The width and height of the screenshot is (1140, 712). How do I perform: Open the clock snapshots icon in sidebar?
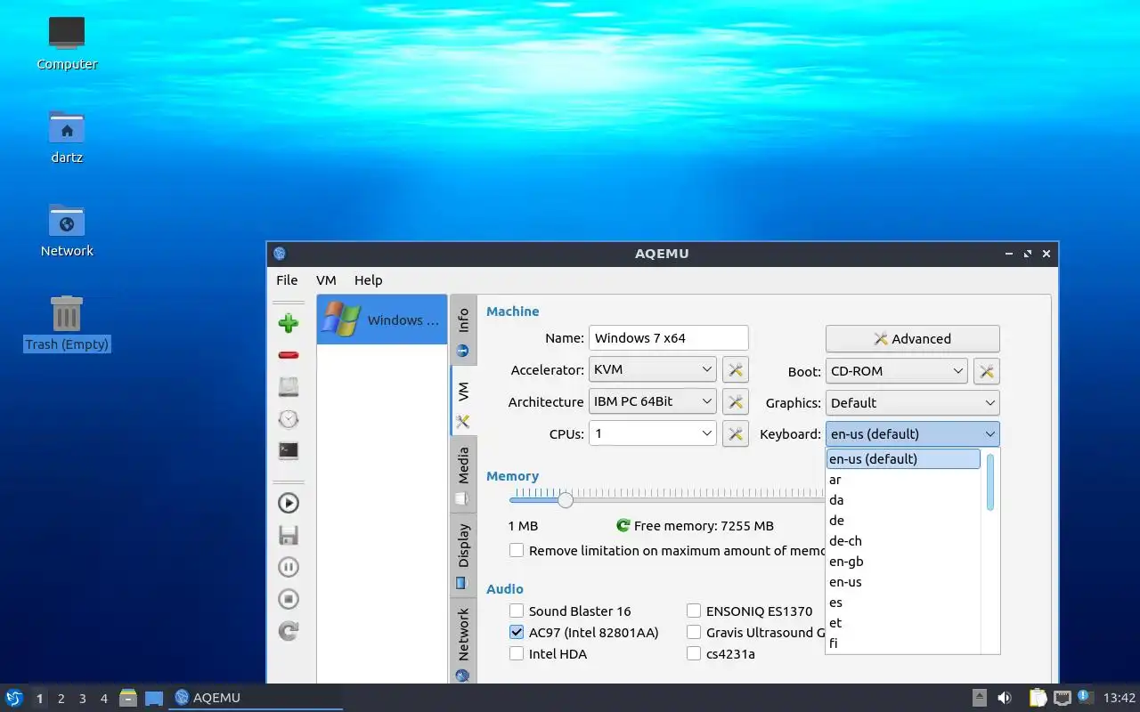tap(288, 418)
